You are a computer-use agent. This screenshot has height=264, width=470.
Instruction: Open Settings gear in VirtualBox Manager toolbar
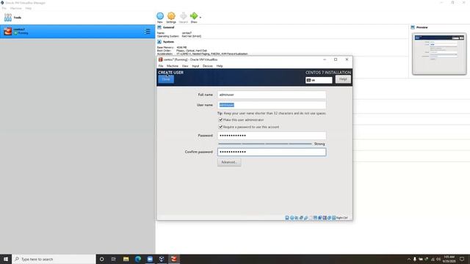(171, 16)
